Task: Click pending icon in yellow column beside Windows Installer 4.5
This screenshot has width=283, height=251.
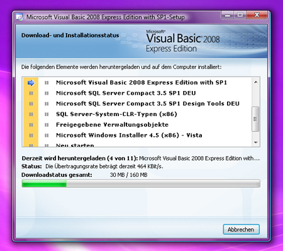Action: [x=31, y=136]
